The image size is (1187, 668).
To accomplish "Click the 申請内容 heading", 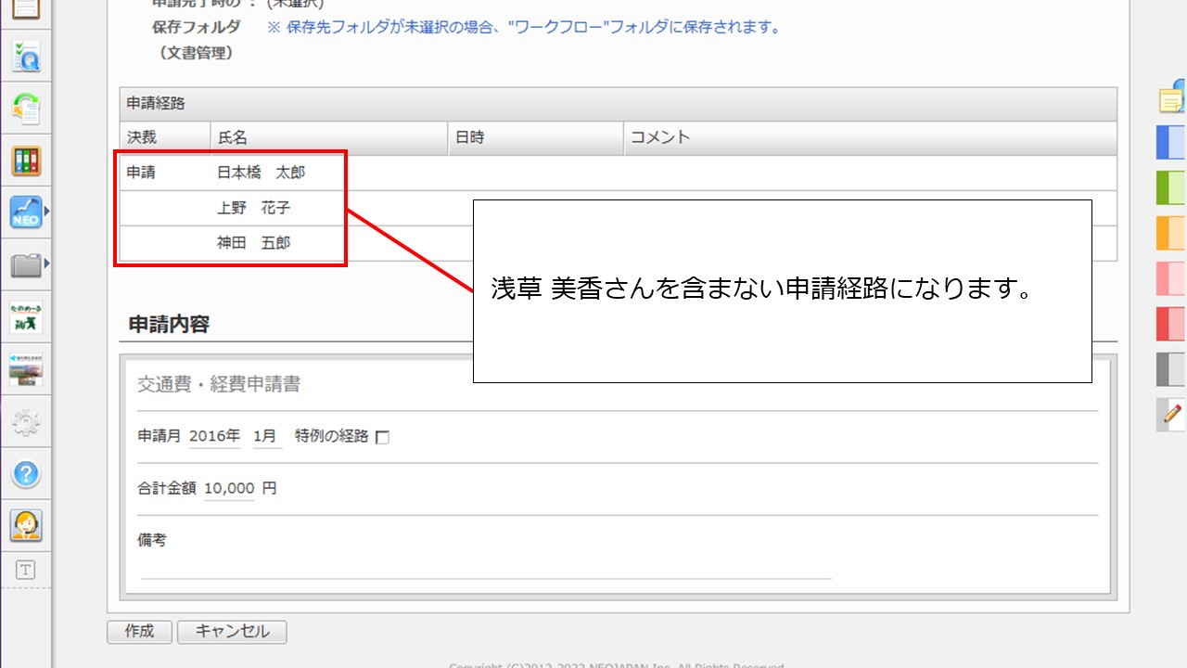I will point(169,324).
